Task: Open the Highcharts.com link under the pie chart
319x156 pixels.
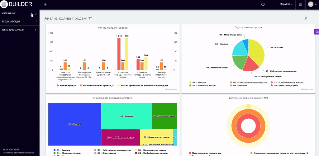Action: (307, 89)
